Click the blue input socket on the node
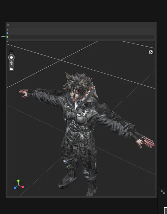167x214 pixels. 7,33
